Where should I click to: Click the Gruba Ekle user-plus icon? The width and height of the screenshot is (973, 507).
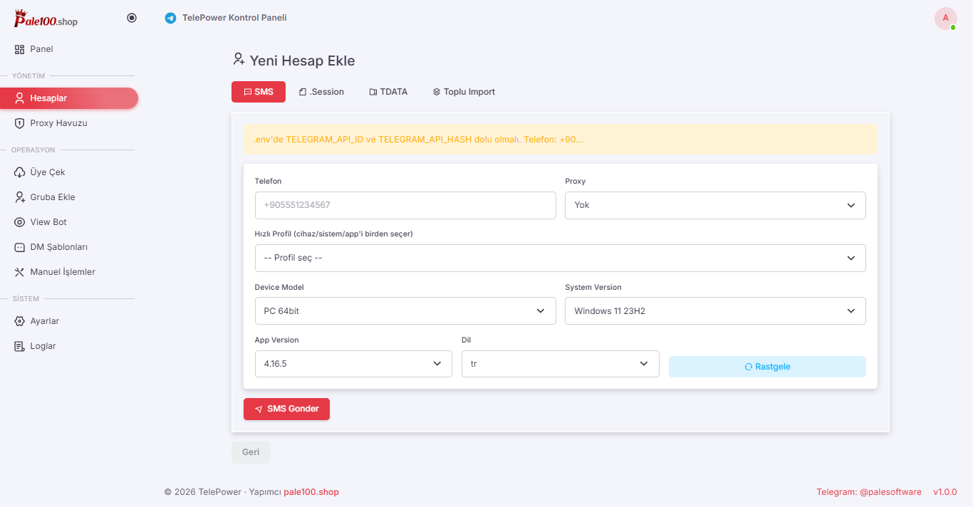20,197
